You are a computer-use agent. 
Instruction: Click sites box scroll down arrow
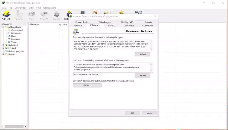151,70
